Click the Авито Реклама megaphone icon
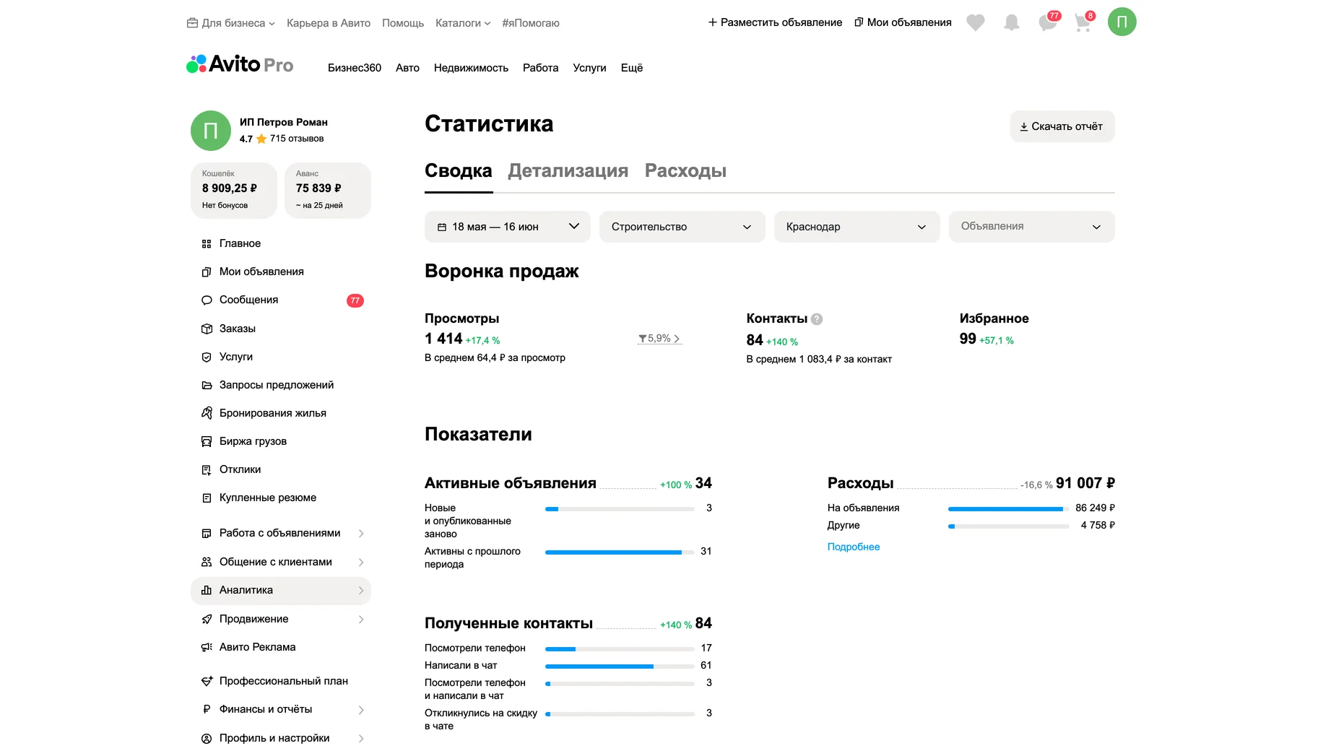Screen dimensions: 1323x751 (207, 648)
